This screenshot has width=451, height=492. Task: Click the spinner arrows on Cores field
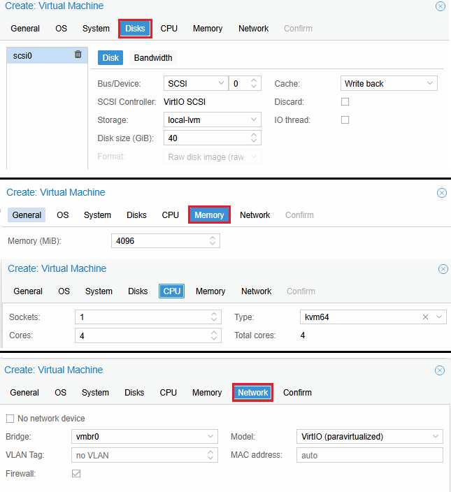(x=215, y=335)
